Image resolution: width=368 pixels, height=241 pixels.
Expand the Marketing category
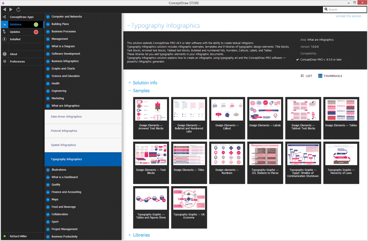(x=48, y=98)
